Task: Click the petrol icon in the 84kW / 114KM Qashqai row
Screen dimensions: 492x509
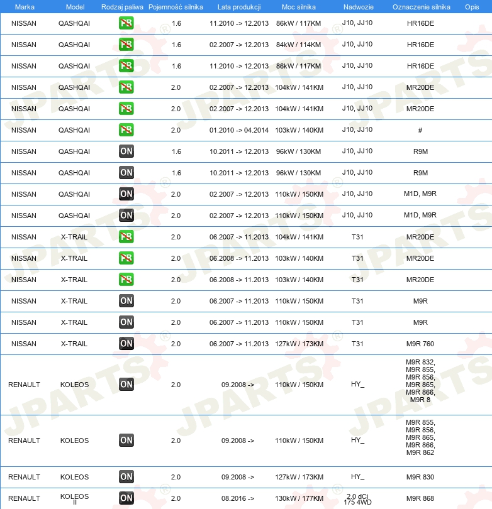Action: pos(126,45)
